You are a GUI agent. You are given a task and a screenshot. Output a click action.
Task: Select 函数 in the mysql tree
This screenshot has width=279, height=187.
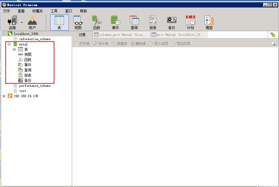point(28,60)
